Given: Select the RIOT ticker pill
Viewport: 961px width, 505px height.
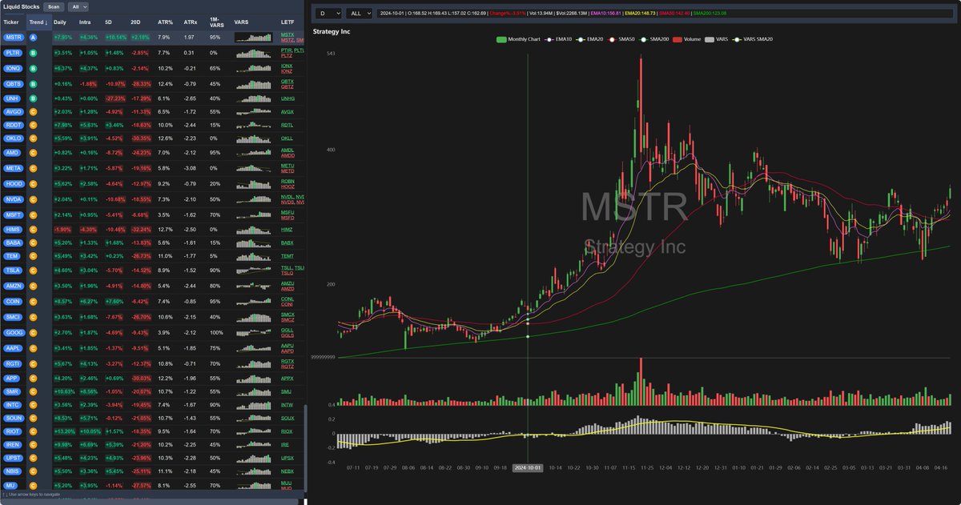Looking at the screenshot, I should [x=12, y=431].
